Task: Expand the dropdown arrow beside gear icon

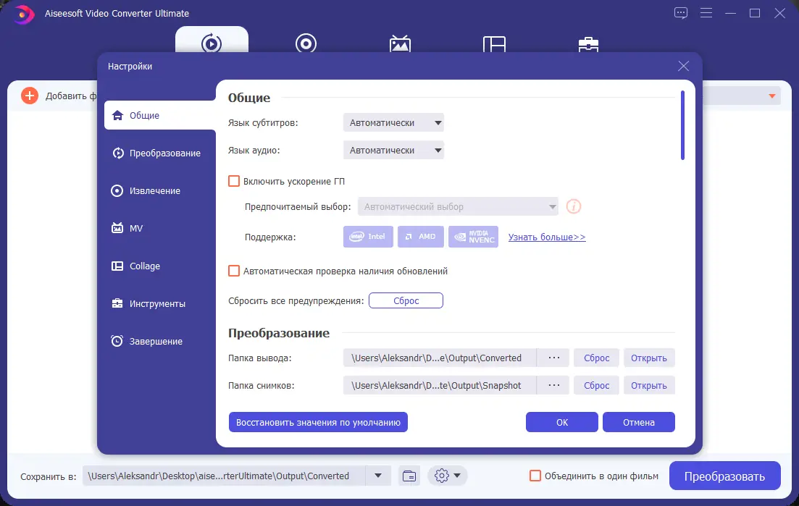Action: [x=457, y=476]
